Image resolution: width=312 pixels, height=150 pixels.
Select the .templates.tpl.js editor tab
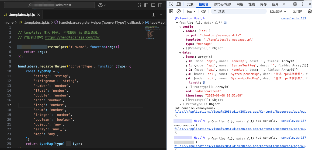(22, 15)
